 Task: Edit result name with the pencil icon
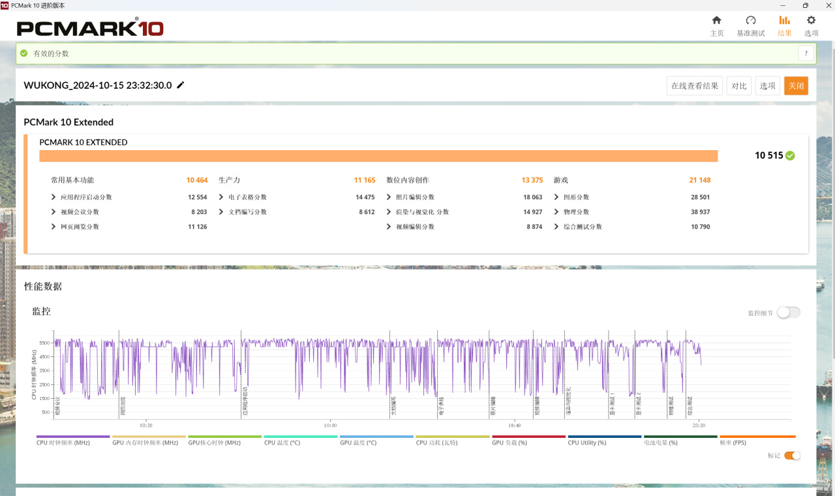coord(181,85)
